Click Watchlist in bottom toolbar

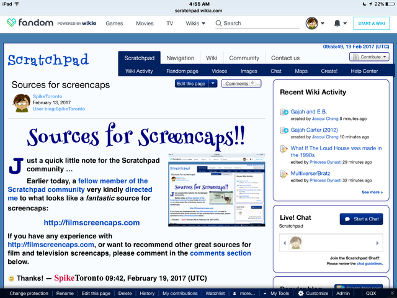coord(215,293)
